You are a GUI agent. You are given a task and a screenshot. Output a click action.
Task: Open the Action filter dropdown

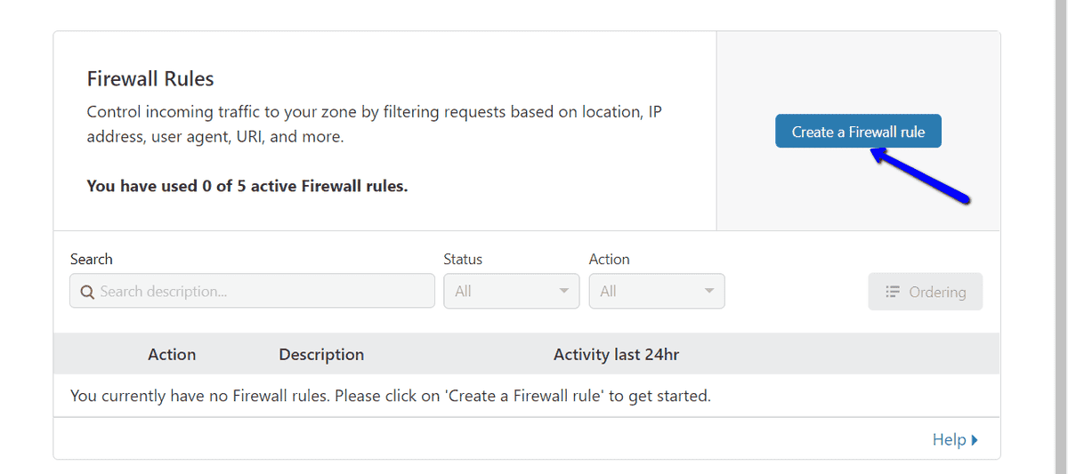pyautogui.click(x=657, y=291)
